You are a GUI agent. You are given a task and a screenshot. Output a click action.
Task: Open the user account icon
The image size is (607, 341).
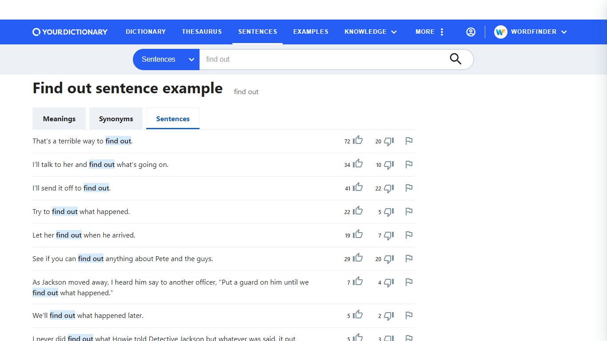coord(471,32)
